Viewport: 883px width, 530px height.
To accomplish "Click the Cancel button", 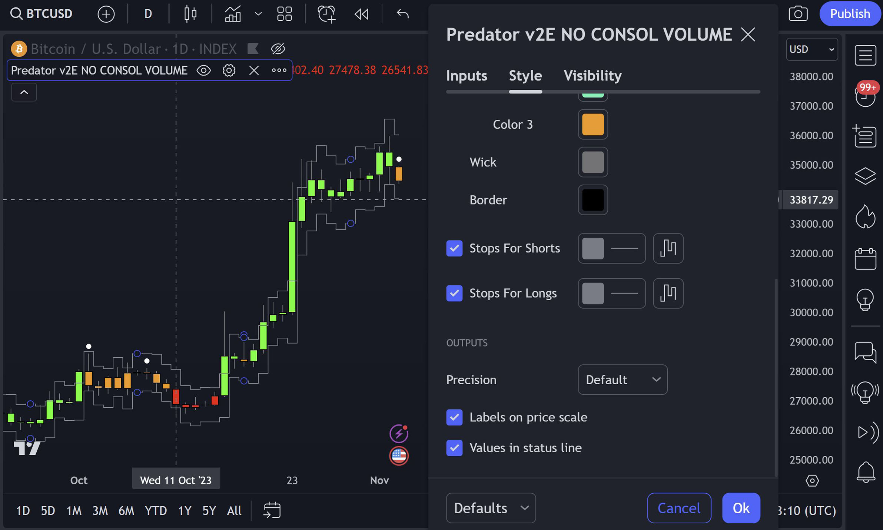I will [x=679, y=508].
